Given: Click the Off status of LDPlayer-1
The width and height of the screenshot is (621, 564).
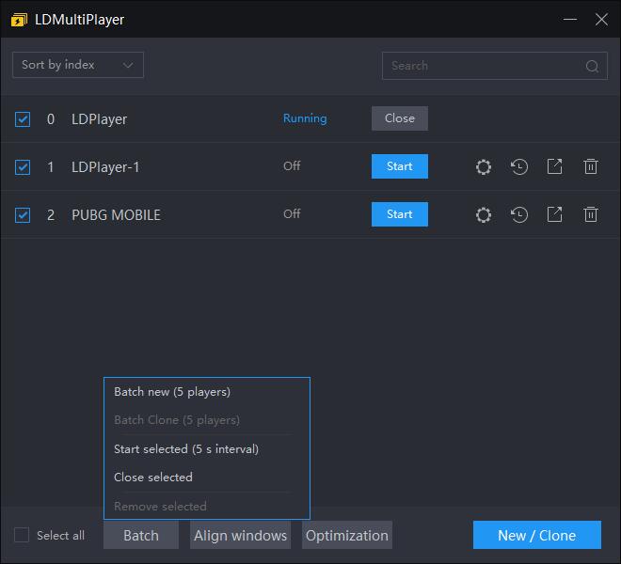Looking at the screenshot, I should click(292, 165).
